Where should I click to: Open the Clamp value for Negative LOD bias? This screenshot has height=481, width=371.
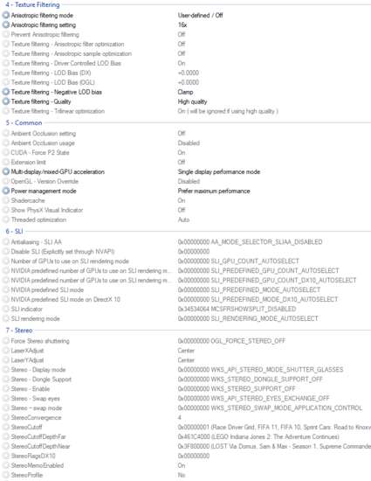click(x=185, y=92)
